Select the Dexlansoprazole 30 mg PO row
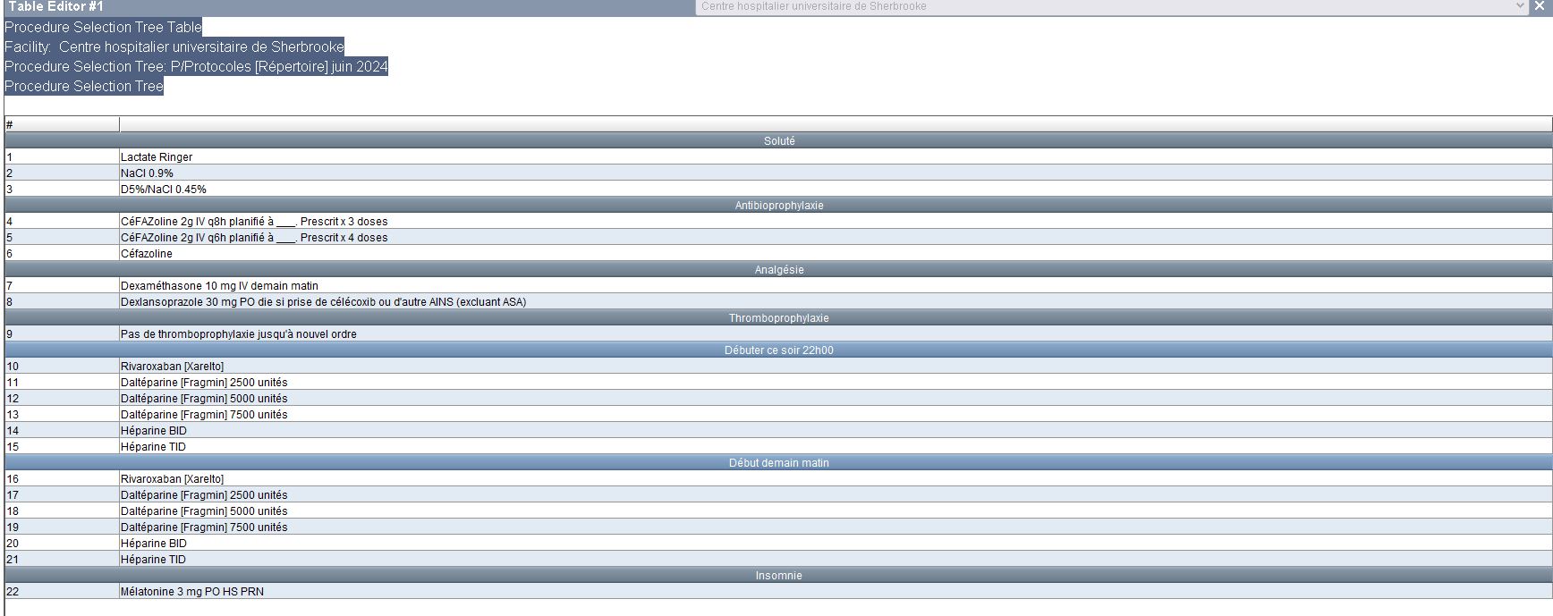The width and height of the screenshot is (1553, 616). coord(323,302)
